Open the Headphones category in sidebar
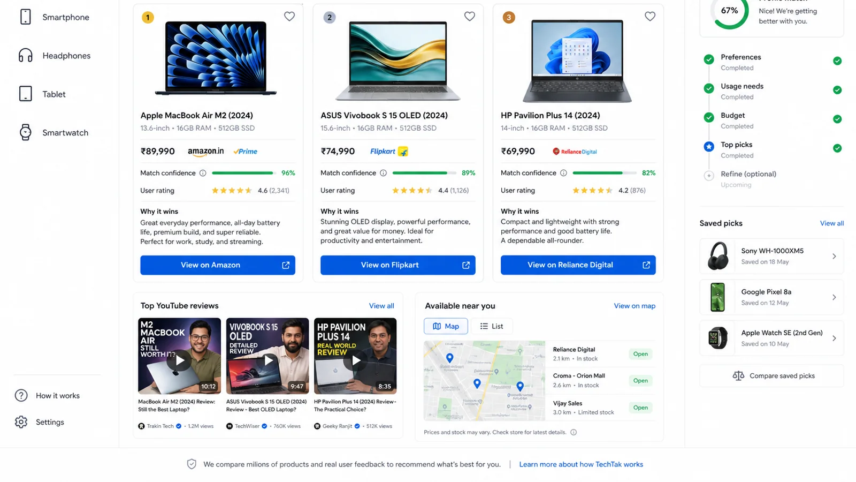 coord(55,56)
